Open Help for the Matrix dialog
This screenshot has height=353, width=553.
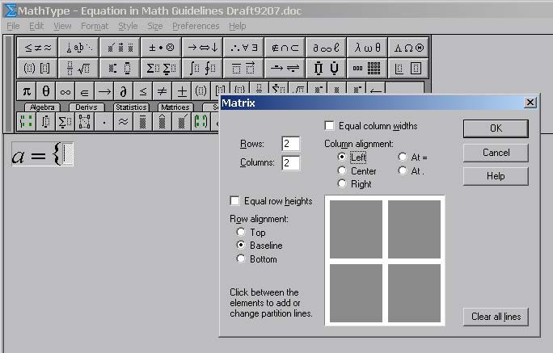point(496,176)
